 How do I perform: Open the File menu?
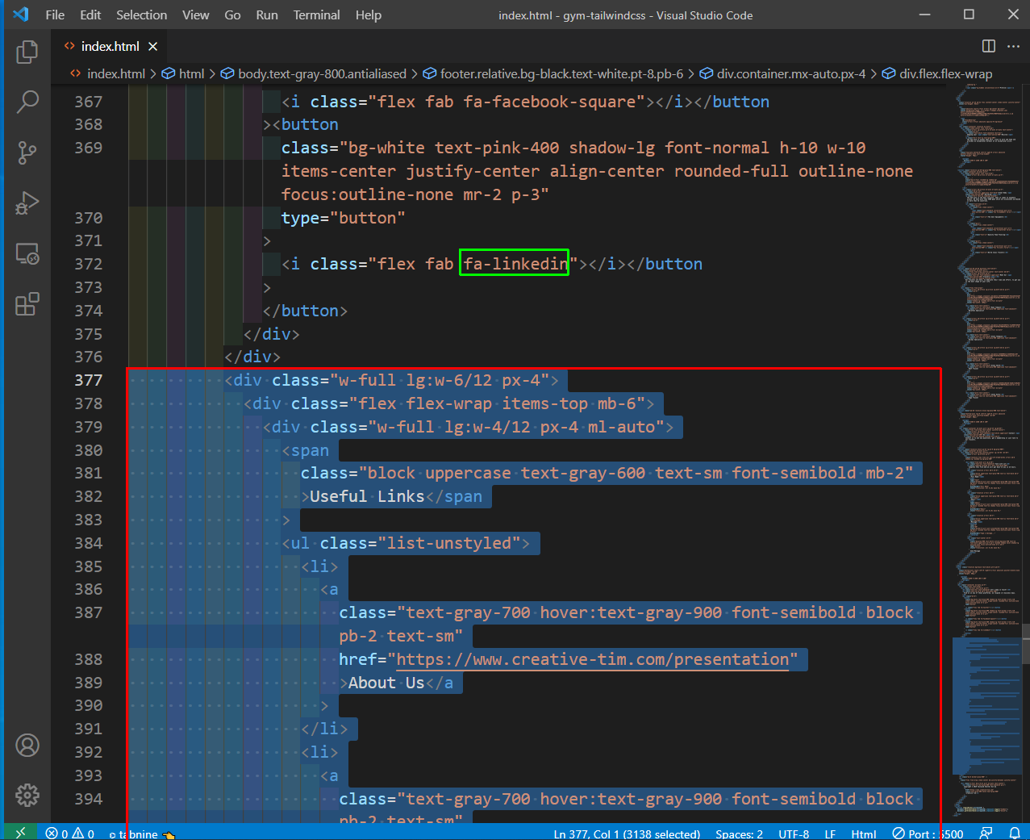coord(55,15)
